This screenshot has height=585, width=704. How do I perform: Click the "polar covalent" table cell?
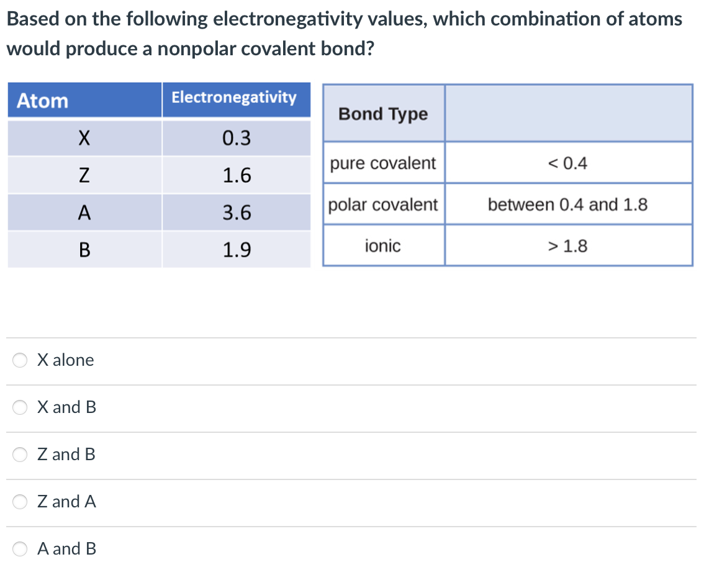point(383,204)
